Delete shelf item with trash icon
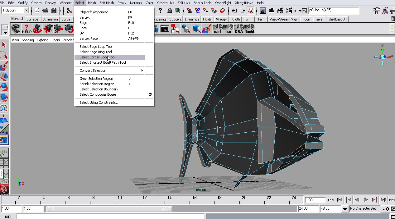The width and height of the screenshot is (395, 219). point(393,19)
